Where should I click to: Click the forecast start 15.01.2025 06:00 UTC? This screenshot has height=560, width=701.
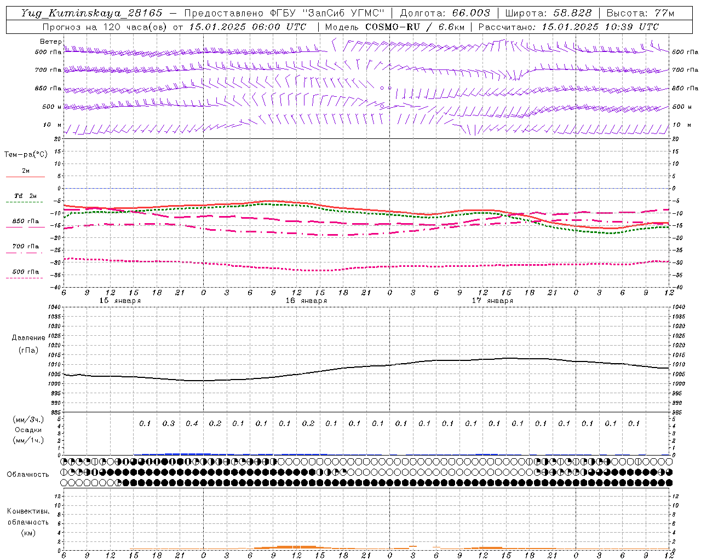248,27
